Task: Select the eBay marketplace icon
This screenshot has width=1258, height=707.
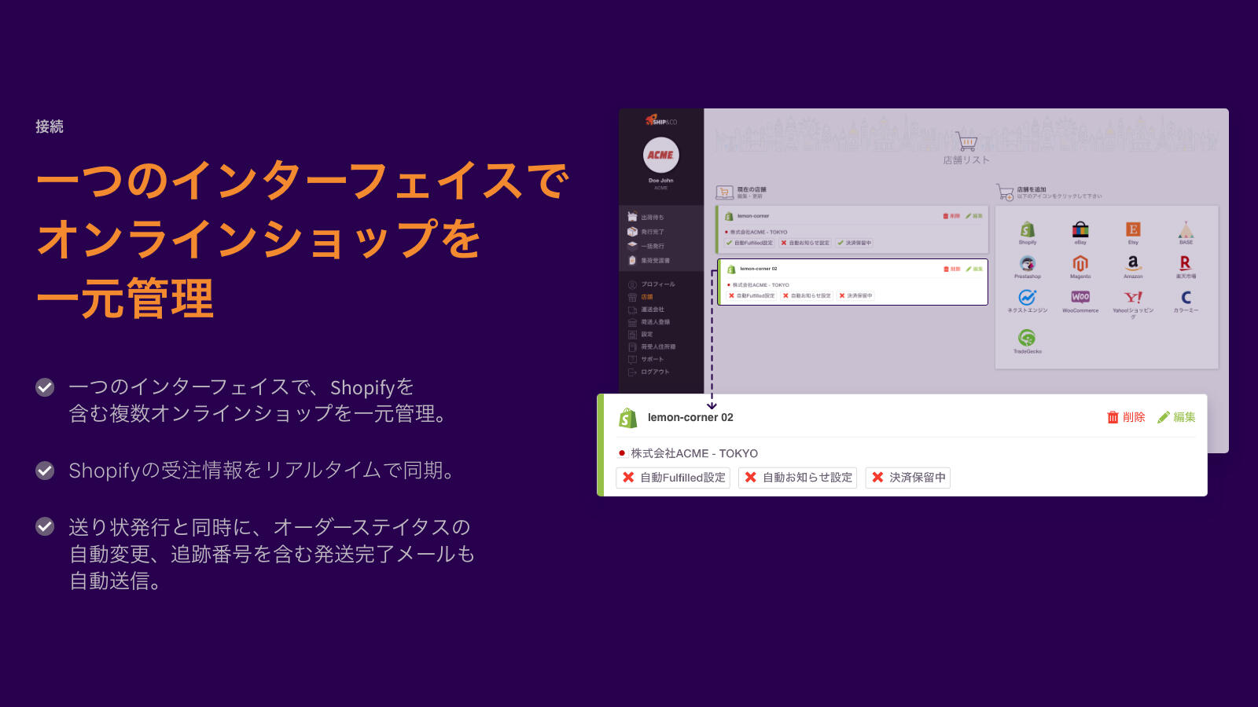Action: click(x=1080, y=230)
